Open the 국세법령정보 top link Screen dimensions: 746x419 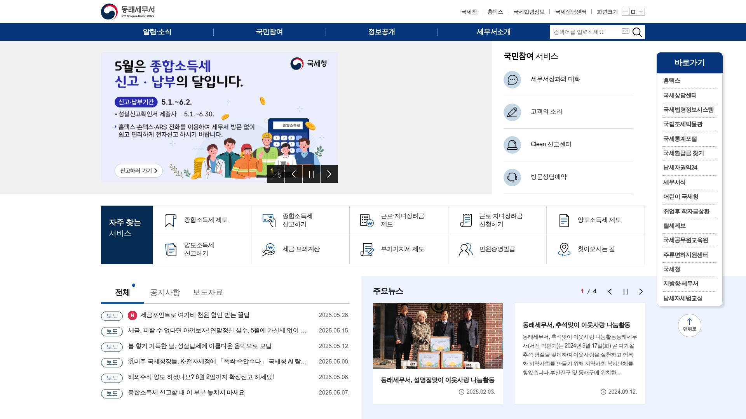[529, 12]
